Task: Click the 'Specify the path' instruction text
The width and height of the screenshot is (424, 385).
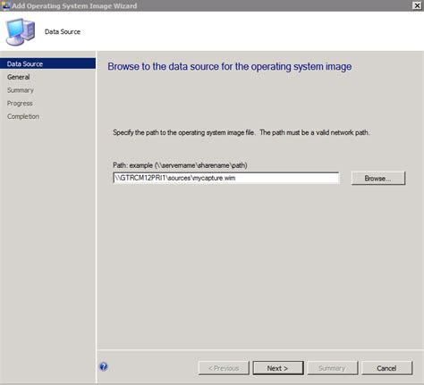Action: tap(242, 132)
